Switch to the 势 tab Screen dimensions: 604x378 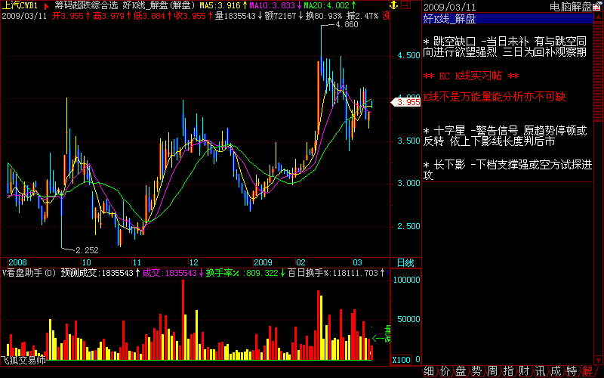(476, 371)
